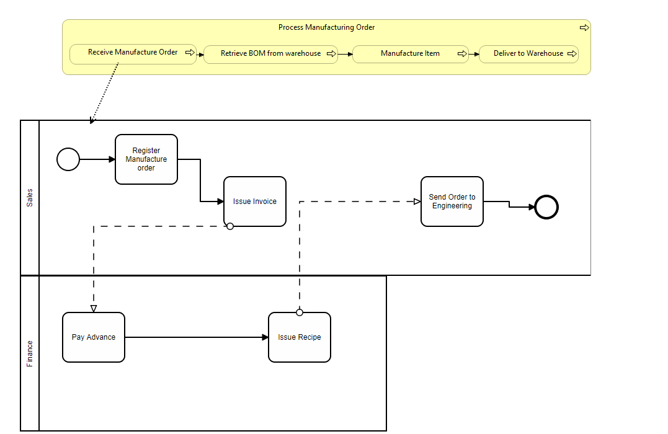The width and height of the screenshot is (668, 434).
Task: Select the Send Order to Engineering task
Action: tap(452, 201)
